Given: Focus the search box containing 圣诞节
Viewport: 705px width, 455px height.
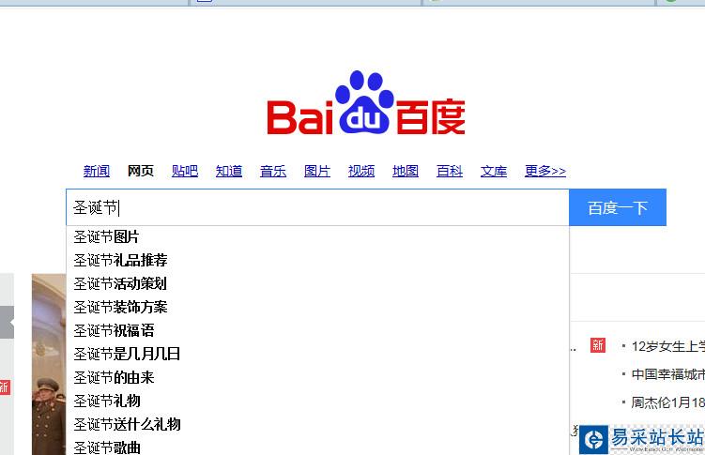Looking at the screenshot, I should [317, 207].
